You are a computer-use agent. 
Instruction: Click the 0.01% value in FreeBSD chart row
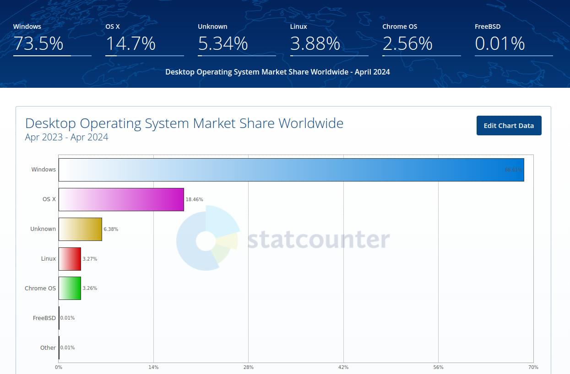[x=67, y=318]
